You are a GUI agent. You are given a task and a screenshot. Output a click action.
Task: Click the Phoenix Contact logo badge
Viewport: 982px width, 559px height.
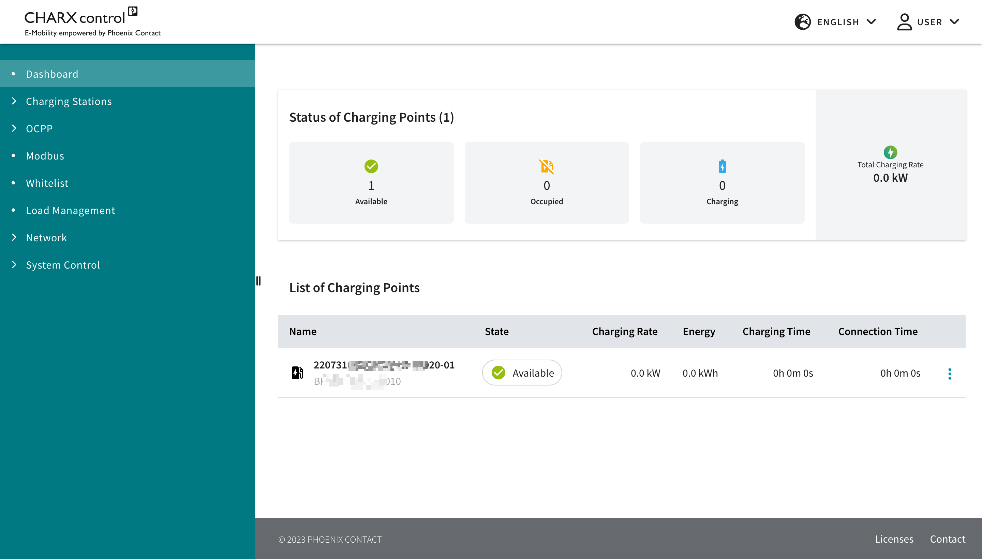click(x=133, y=11)
